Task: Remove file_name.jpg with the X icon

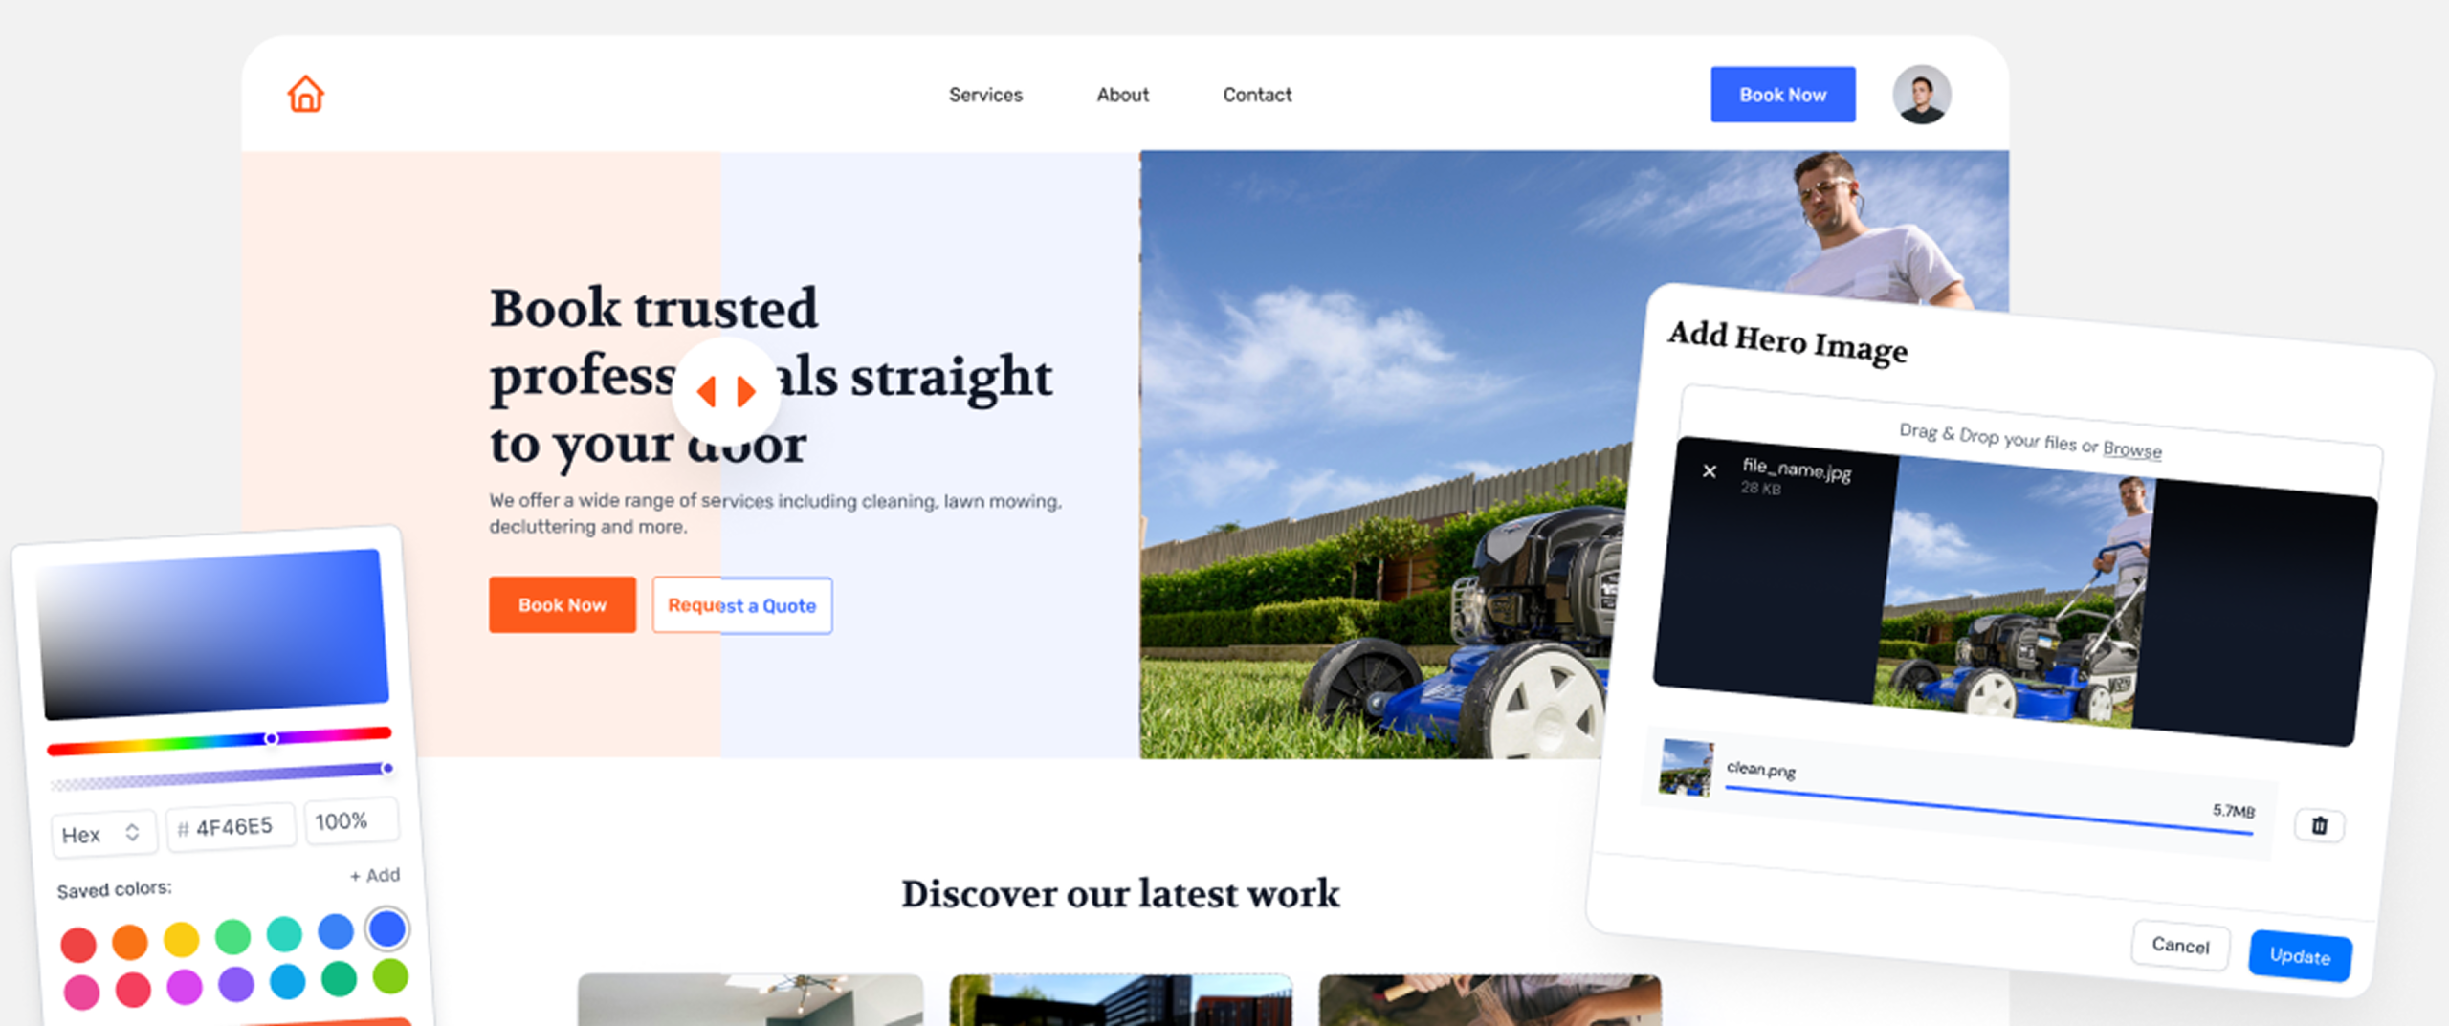Action: point(1710,470)
